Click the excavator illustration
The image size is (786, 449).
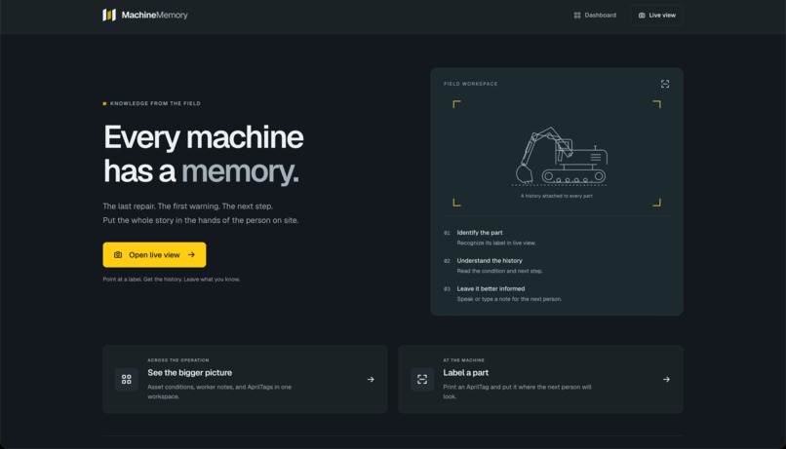(561, 156)
